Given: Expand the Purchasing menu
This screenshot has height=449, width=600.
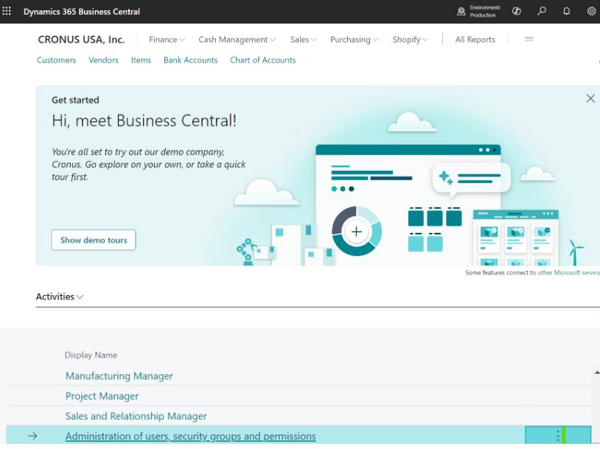Looking at the screenshot, I should point(355,39).
